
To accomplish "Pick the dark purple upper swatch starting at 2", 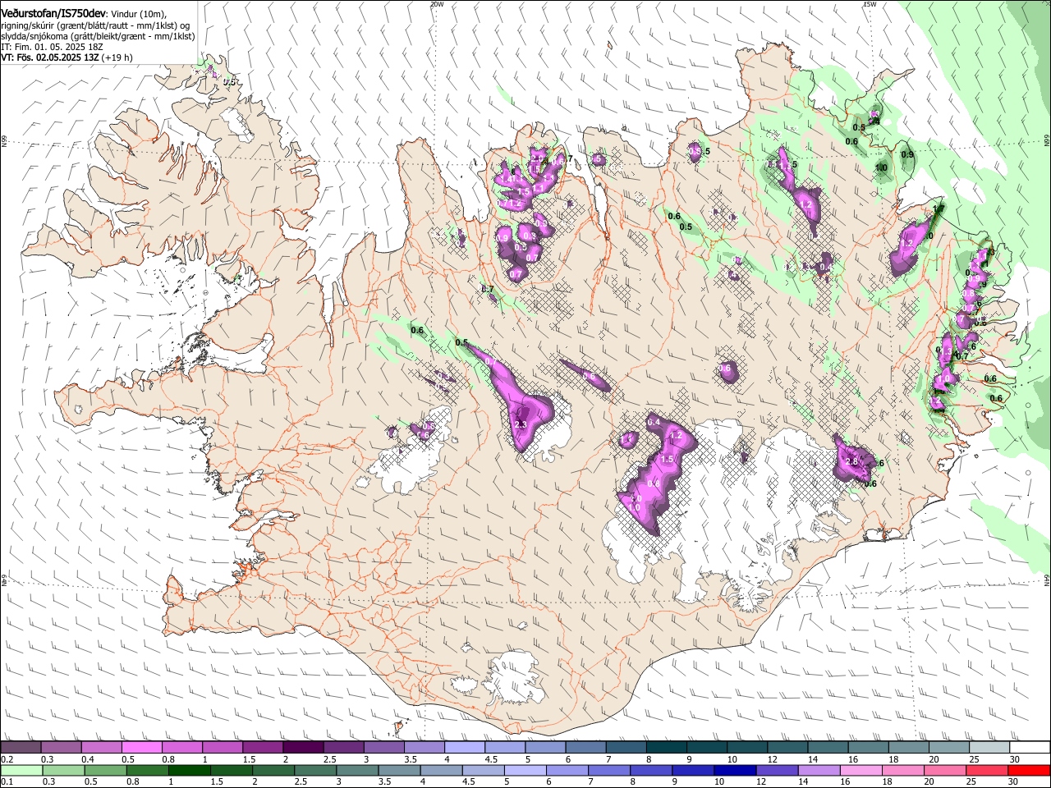I will (x=303, y=748).
